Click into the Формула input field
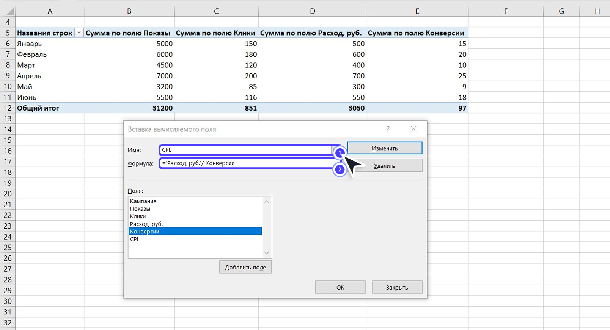 click(x=245, y=163)
